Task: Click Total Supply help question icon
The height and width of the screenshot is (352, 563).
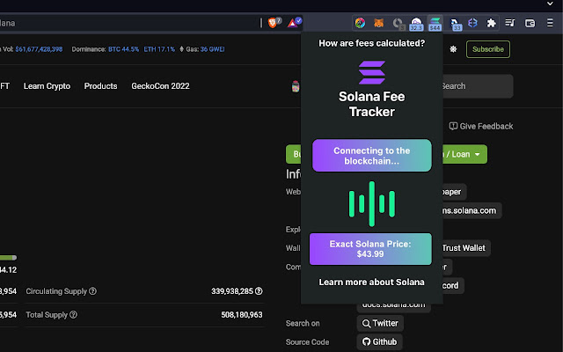Action: [73, 315]
